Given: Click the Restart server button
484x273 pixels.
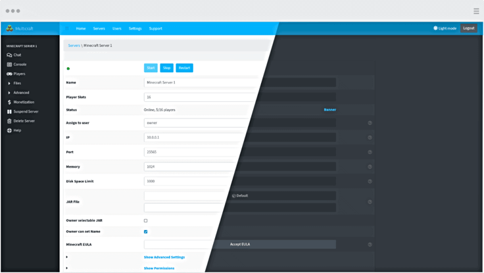Looking at the screenshot, I should coord(184,68).
